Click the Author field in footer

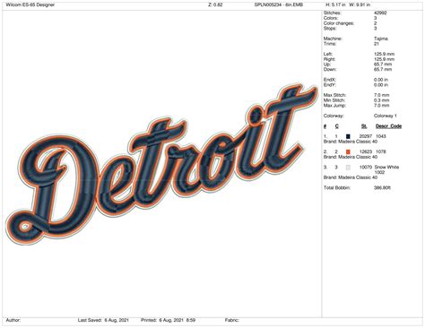(13, 320)
